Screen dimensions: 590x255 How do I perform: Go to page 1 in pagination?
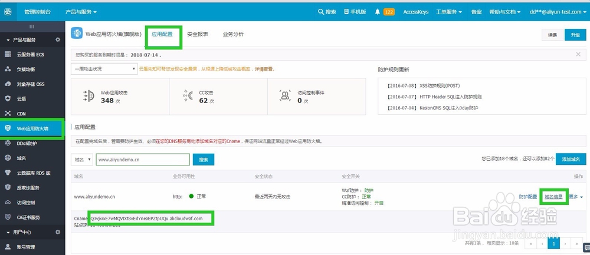point(553,243)
